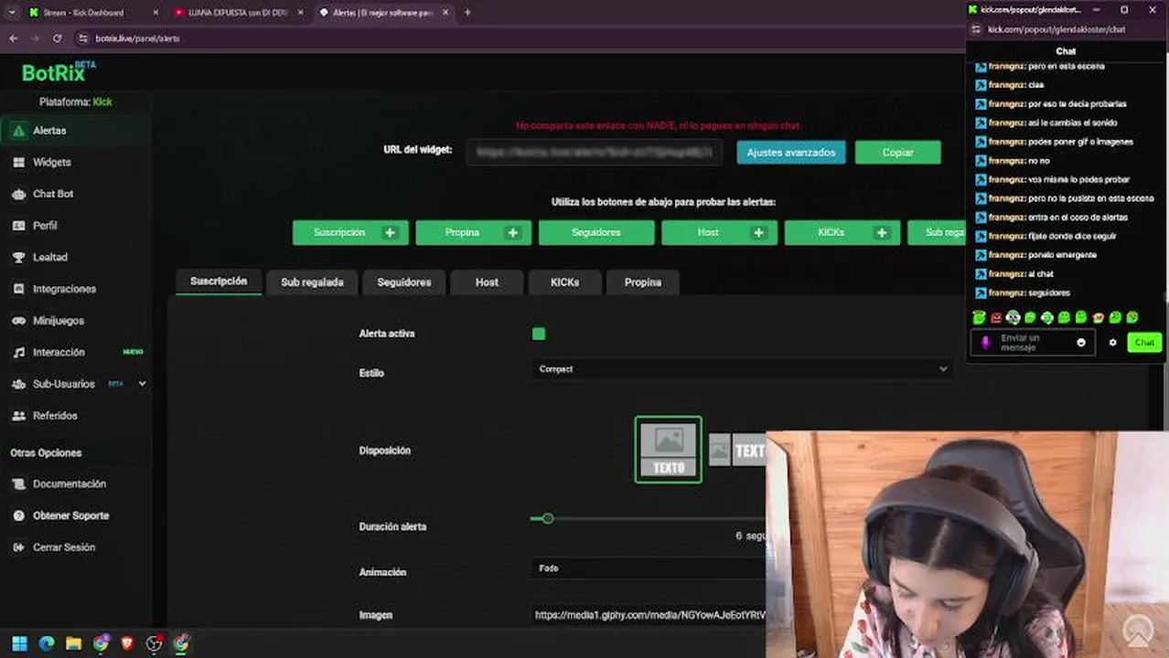Adjust the Duración alerta slider handle
This screenshot has height=658, width=1169.
tap(548, 519)
